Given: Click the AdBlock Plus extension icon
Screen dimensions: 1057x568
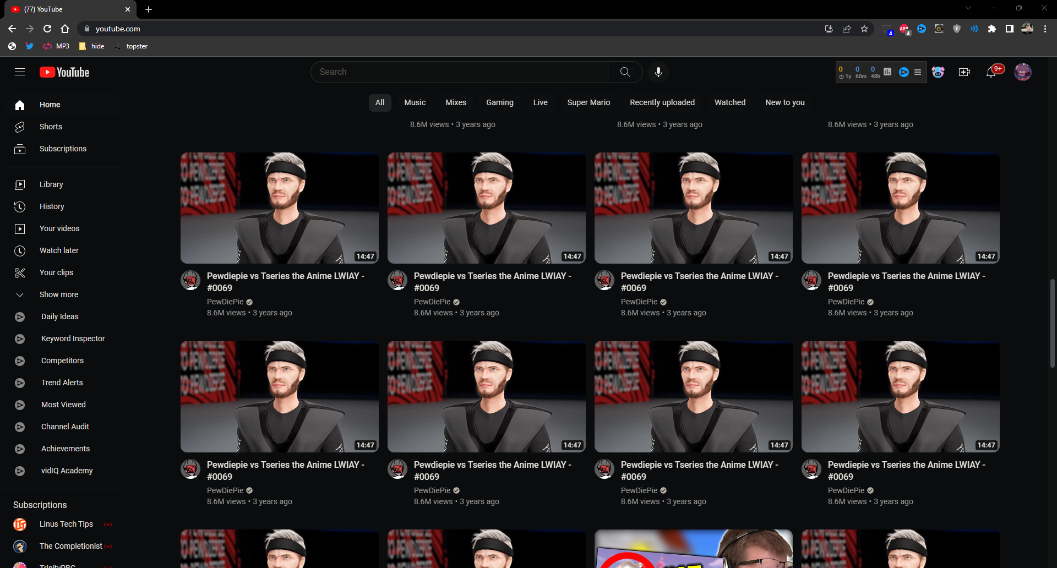Looking at the screenshot, I should point(904,29).
